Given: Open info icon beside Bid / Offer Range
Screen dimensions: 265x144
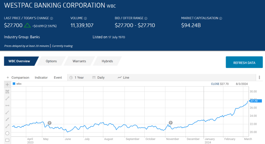Looking at the screenshot, I should 146,18.
